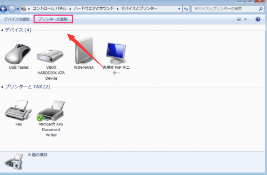
Task: Open the recent pages dropdown arrow
Action: coord(18,9)
